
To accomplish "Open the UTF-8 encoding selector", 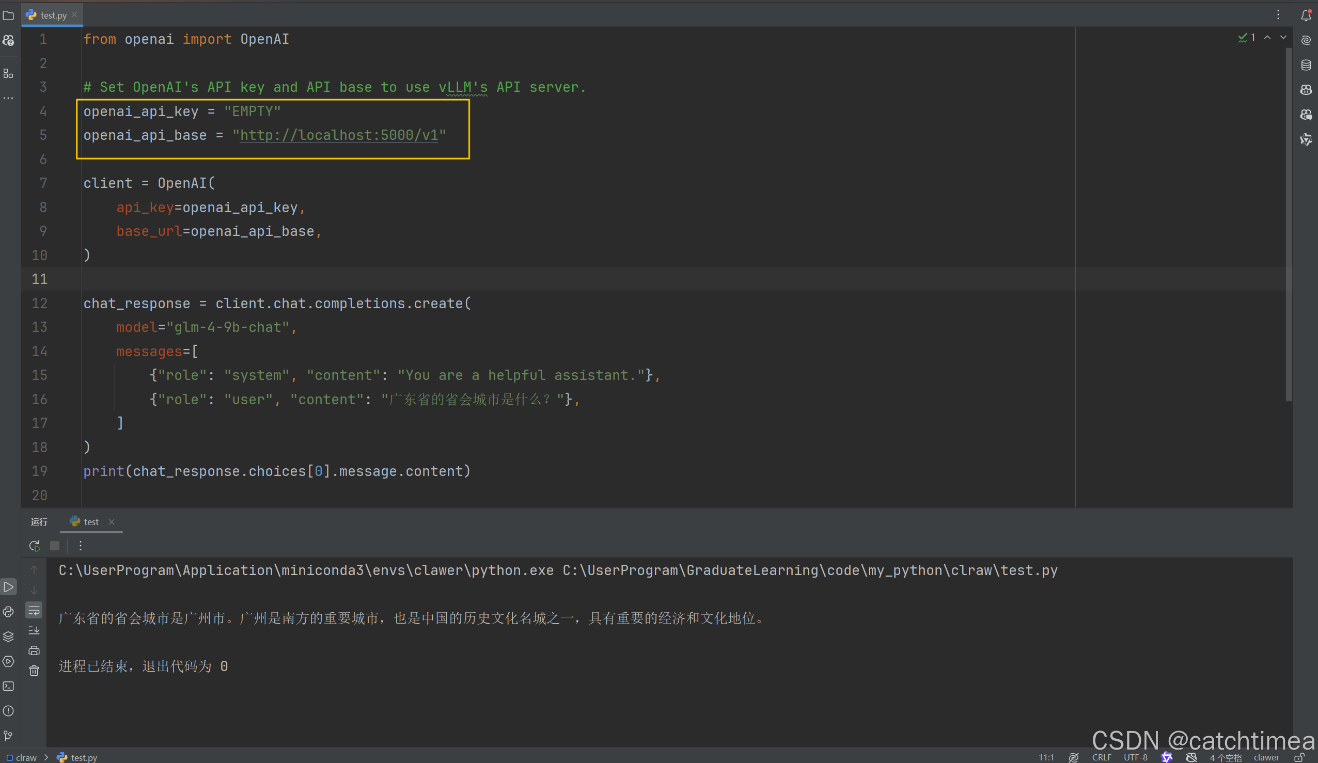I will [1136, 758].
